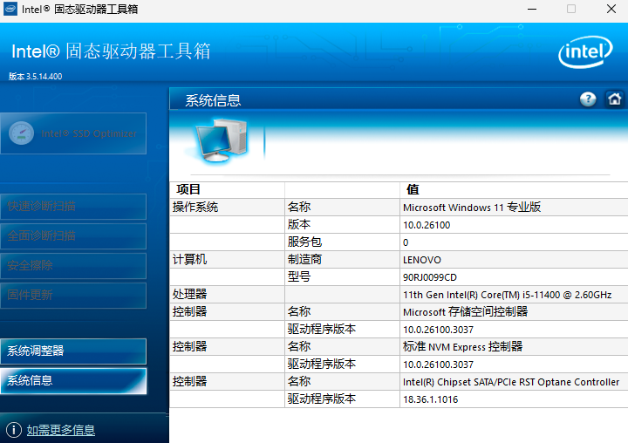
Task: Click the 值 column header
Action: coord(413,189)
